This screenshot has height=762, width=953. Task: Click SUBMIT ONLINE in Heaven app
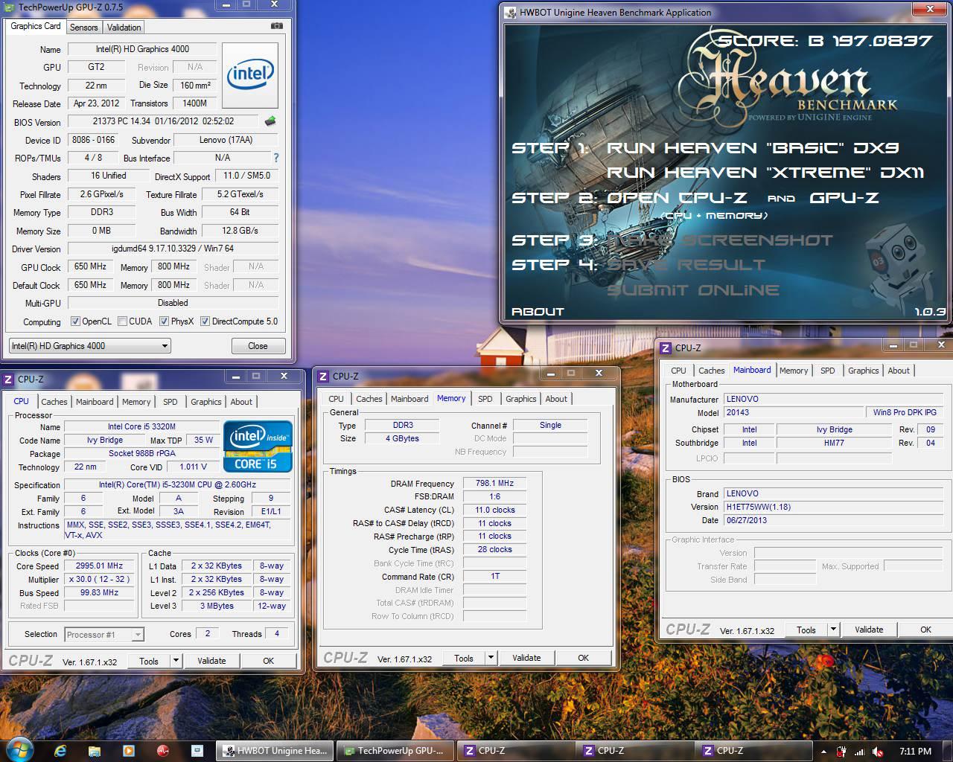point(693,290)
